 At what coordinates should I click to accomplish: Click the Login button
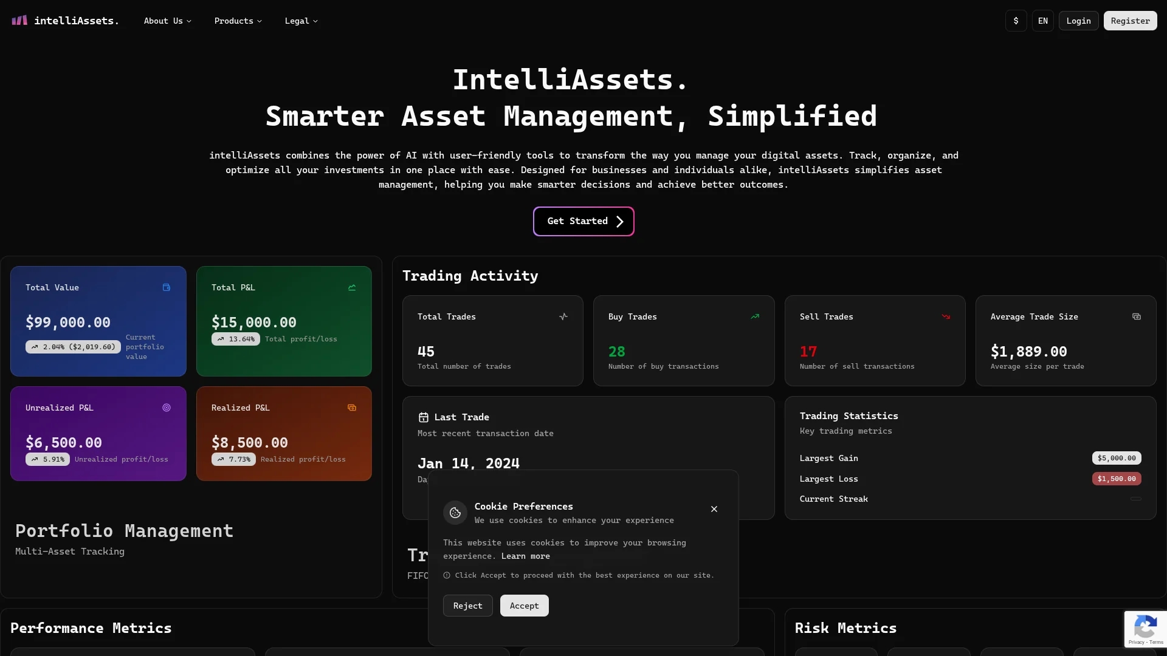tap(1078, 21)
